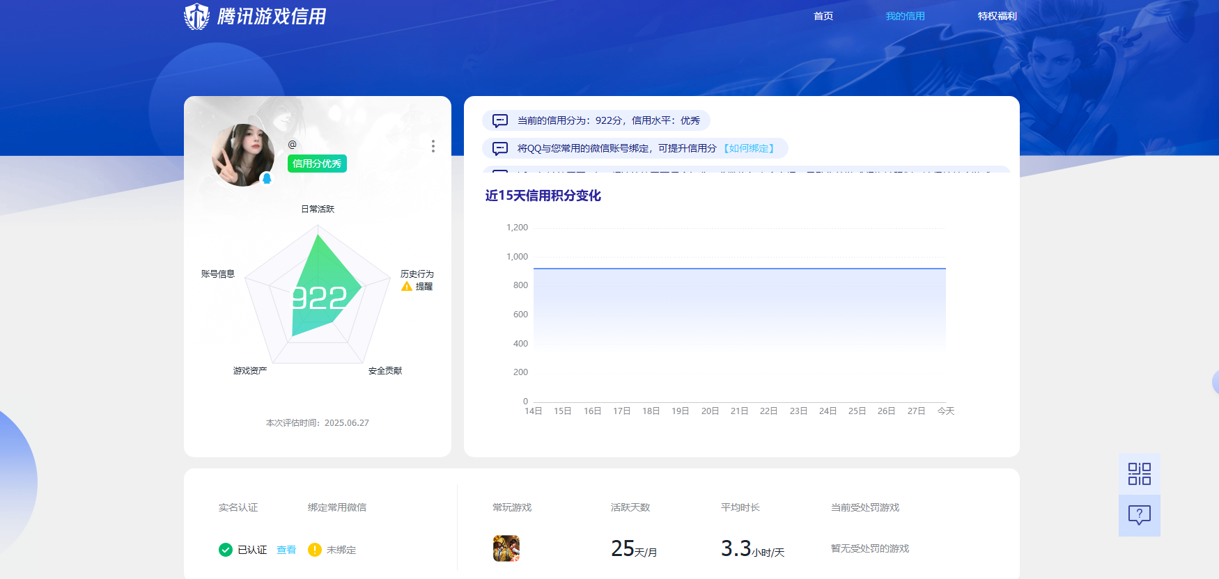Click the profile avatar photo
The image size is (1219, 579).
pyautogui.click(x=243, y=154)
